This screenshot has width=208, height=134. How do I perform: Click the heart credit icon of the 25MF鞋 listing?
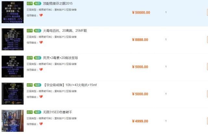click(x=41, y=42)
